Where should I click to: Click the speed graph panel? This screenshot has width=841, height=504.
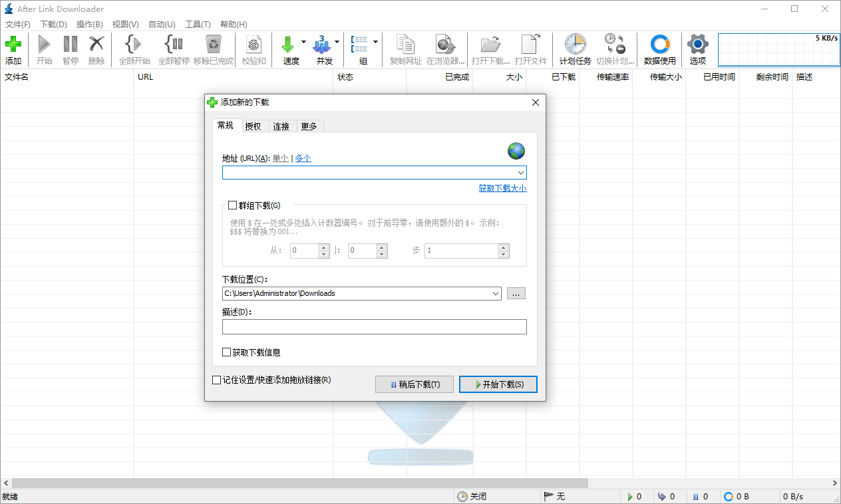click(x=778, y=50)
